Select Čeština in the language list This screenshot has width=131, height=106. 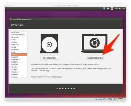[x=19, y=42]
